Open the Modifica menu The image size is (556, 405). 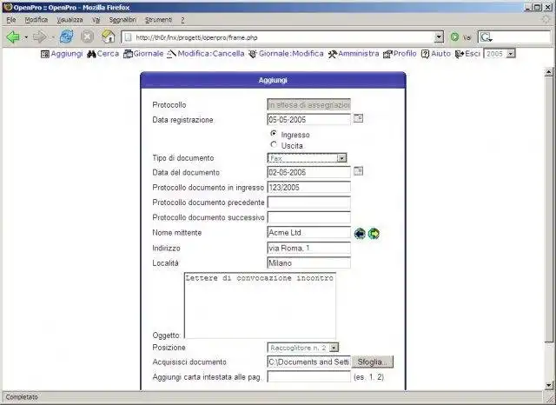[x=36, y=20]
